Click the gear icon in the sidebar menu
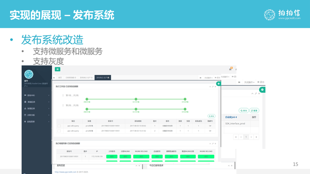310x174 pixels. pos(25,121)
